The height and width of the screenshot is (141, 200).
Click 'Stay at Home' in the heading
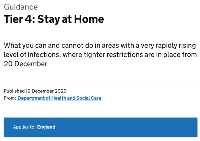click(x=71, y=19)
